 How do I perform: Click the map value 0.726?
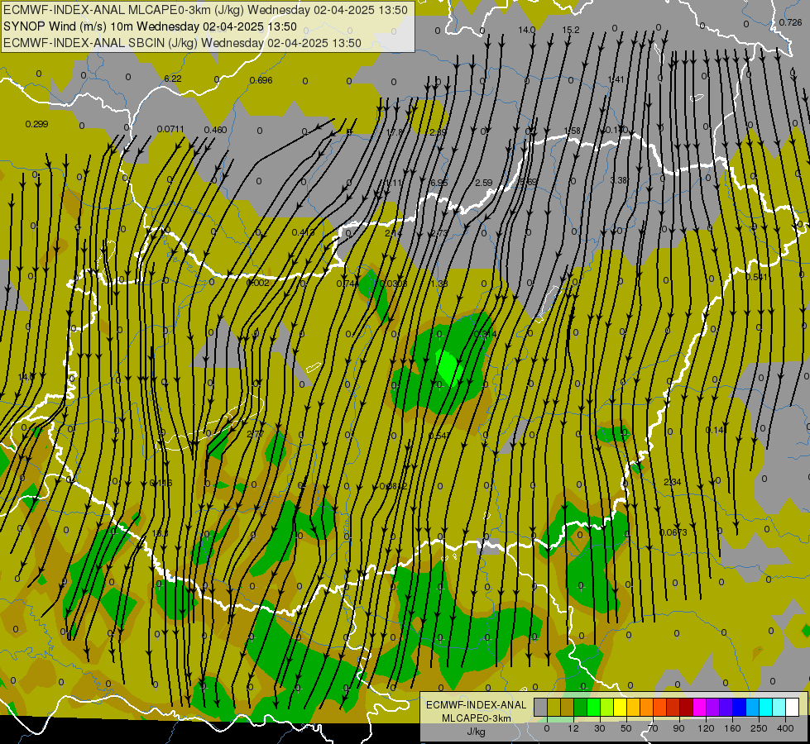pos(790,22)
